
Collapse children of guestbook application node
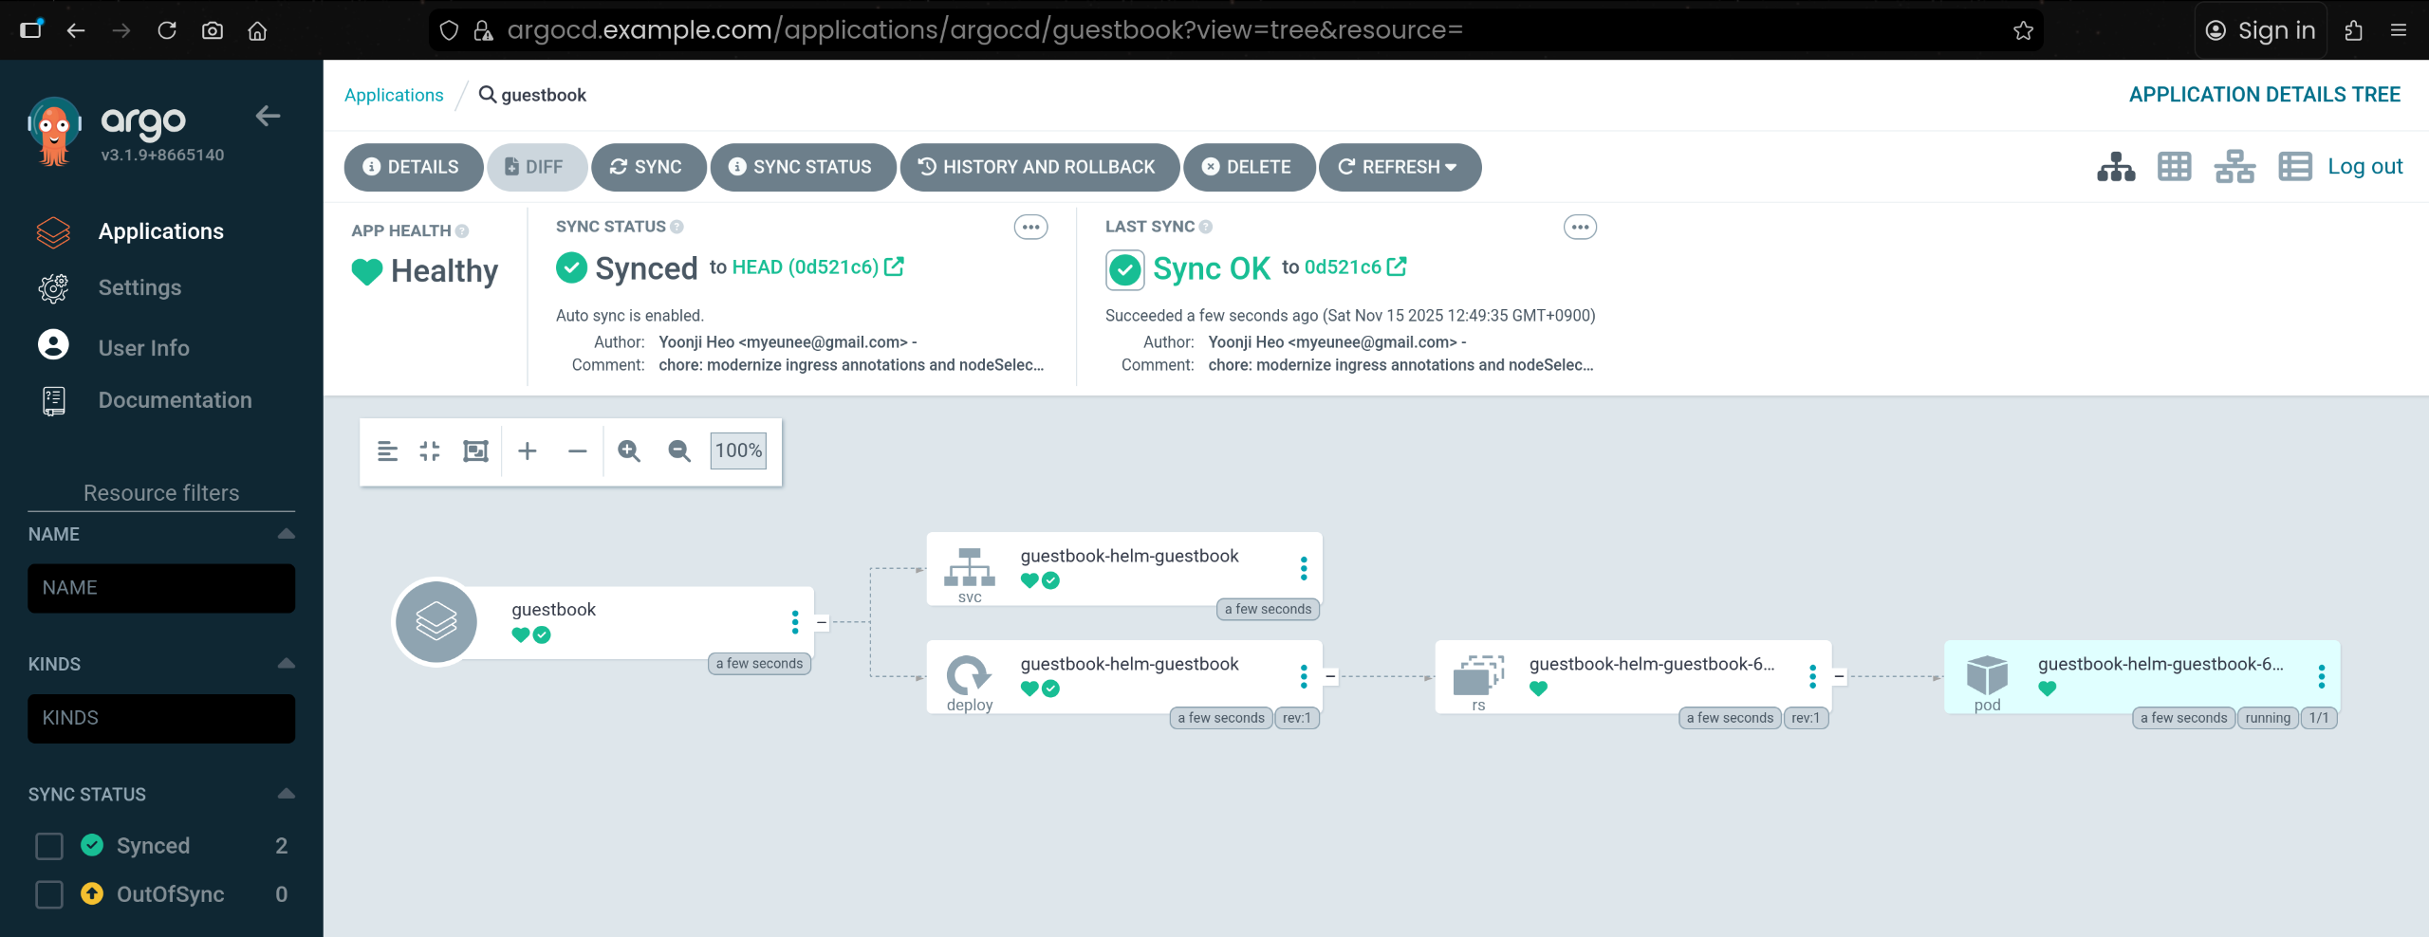[x=822, y=622]
